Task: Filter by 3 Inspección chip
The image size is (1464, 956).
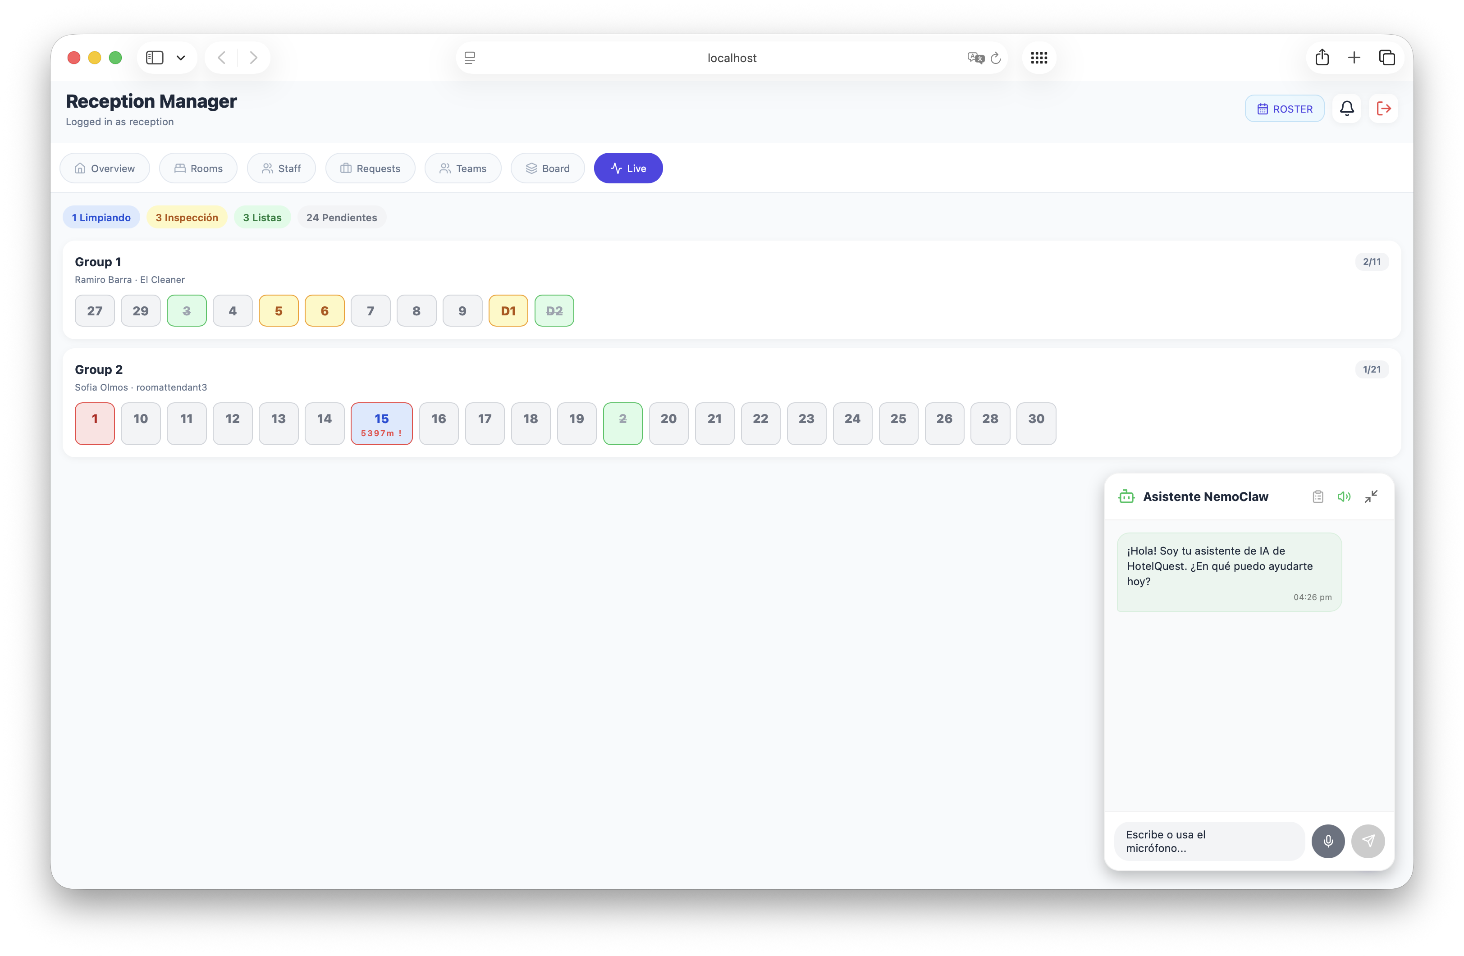Action: click(x=187, y=217)
